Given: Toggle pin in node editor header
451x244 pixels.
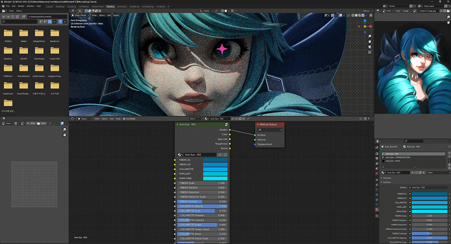Looking at the screenshot, I should (x=248, y=118).
